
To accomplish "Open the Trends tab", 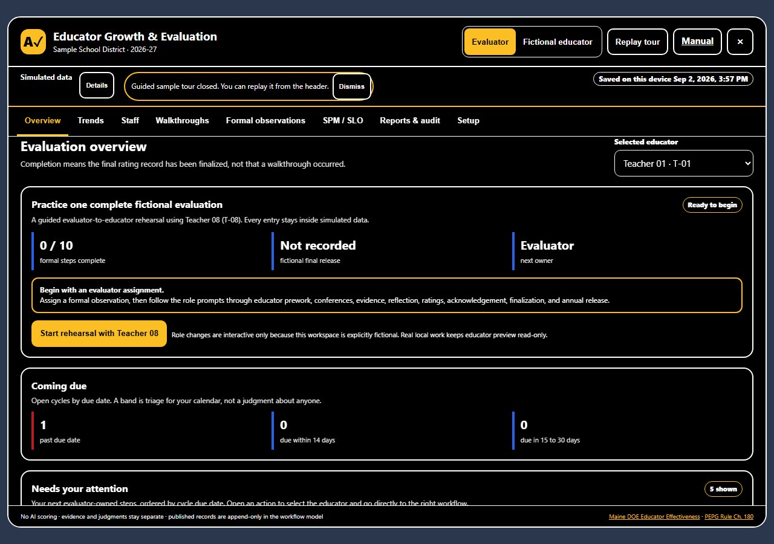I will coord(91,121).
